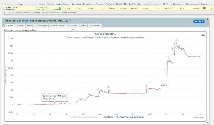Switch to the Статистика tab
214x125 pixels.
click(x=42, y=25)
